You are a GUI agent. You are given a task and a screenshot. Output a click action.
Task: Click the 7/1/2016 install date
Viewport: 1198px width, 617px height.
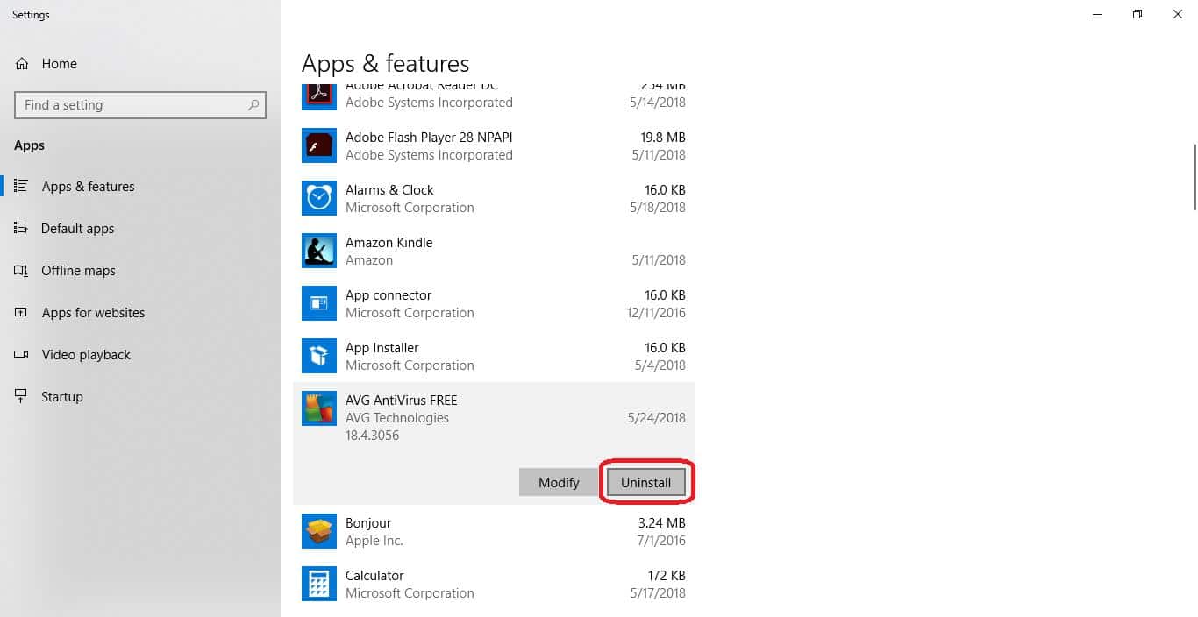[661, 541]
